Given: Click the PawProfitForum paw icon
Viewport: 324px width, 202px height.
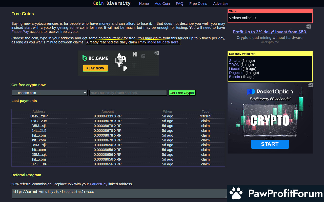Looking at the screenshot, I should (x=236, y=193).
